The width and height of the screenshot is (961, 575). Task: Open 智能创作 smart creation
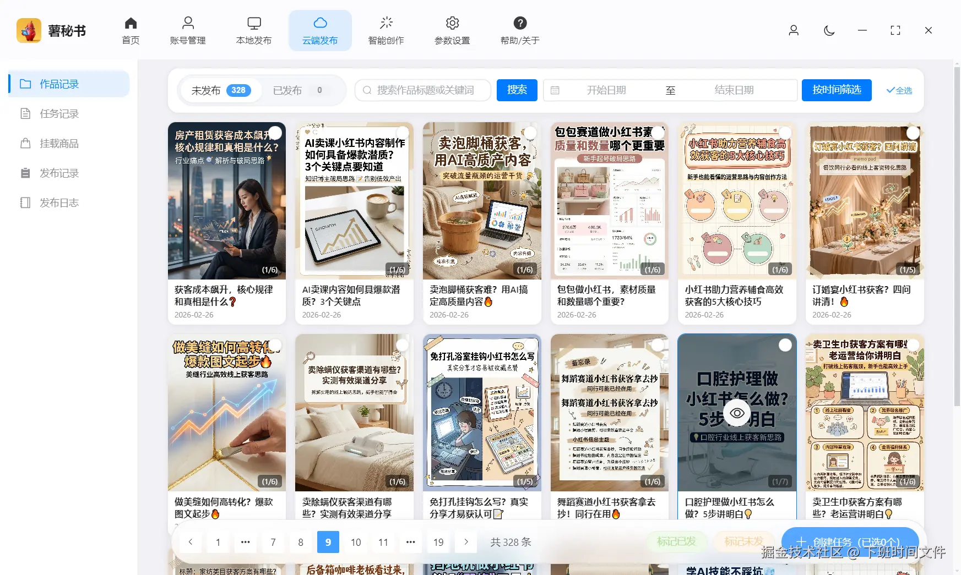pos(386,30)
